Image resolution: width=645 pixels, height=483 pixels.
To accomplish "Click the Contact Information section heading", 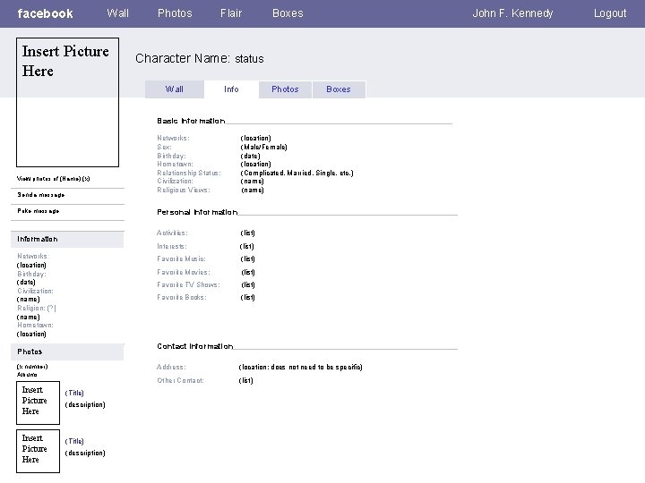I will tap(195, 346).
